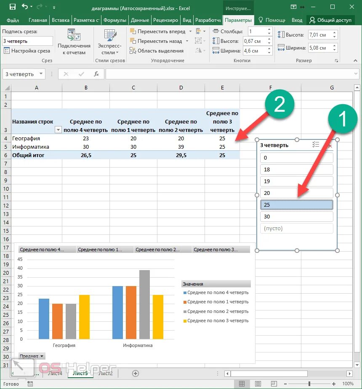This screenshot has width=362, height=389.
Task: Click yellow legend swatch for 3 четверть
Action: [x=185, y=321]
